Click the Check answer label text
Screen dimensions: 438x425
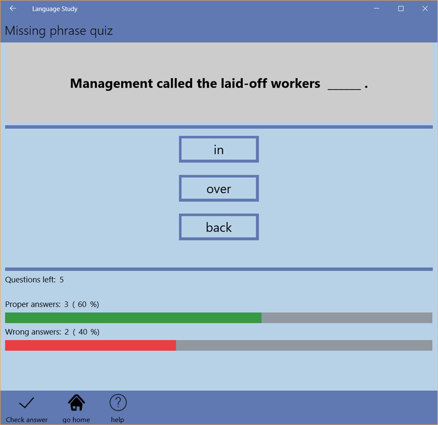[26, 420]
